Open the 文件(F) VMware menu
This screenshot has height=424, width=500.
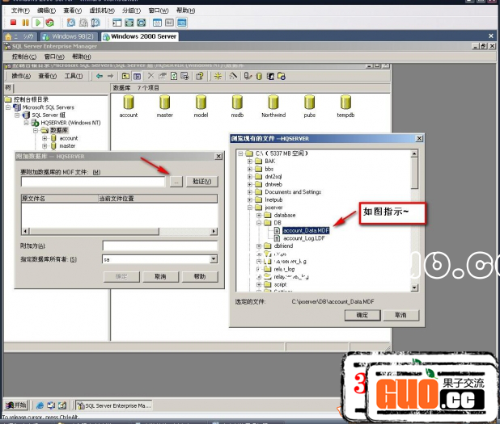(x=20, y=10)
